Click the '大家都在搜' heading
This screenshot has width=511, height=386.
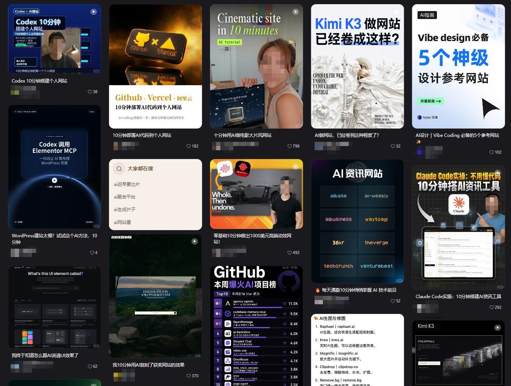(x=140, y=168)
